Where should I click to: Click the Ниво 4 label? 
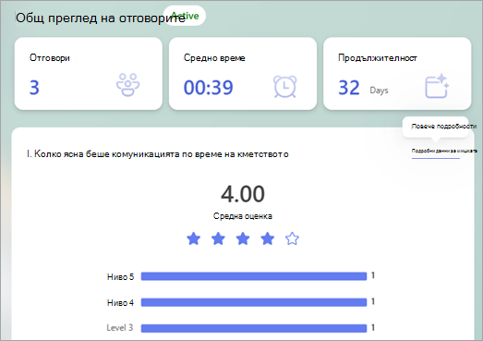[x=120, y=303]
